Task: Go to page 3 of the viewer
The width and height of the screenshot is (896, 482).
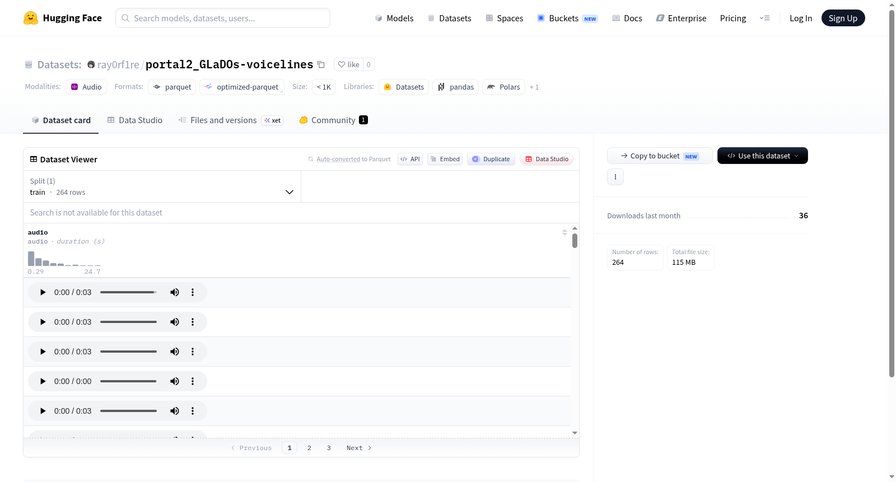Action: pyautogui.click(x=329, y=448)
